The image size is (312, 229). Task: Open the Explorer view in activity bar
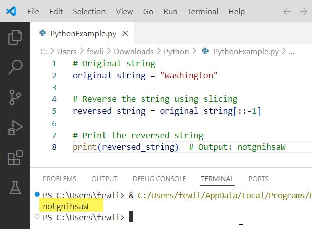(x=15, y=37)
